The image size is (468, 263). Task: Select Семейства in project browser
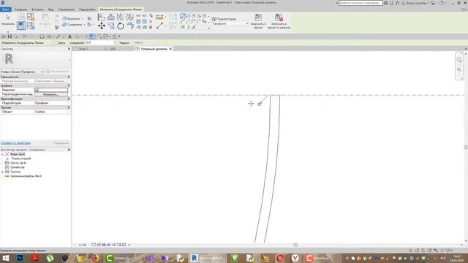coord(18,167)
